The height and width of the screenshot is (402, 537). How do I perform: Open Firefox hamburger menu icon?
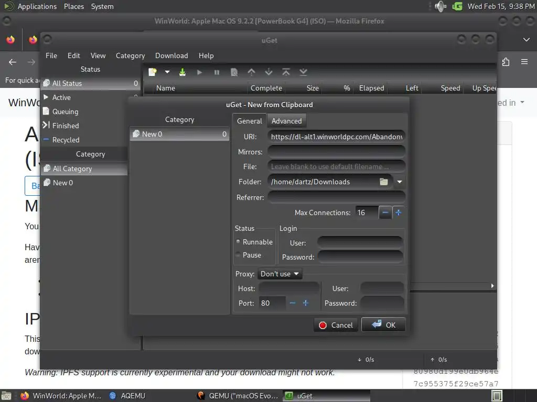524,62
